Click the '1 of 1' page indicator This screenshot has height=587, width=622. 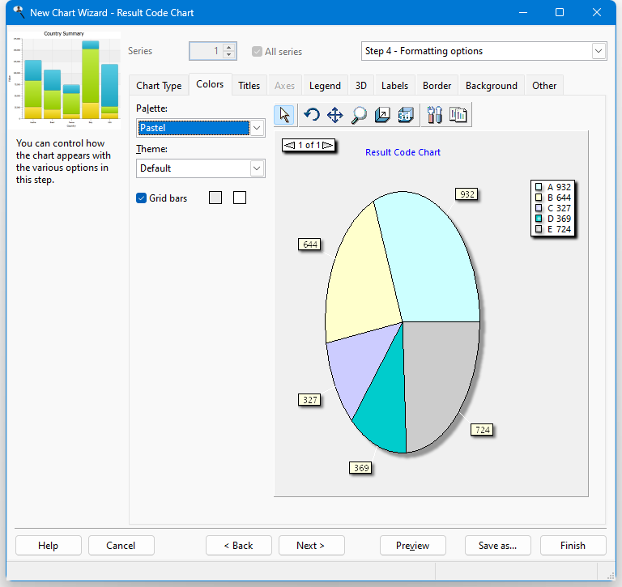[x=309, y=145]
